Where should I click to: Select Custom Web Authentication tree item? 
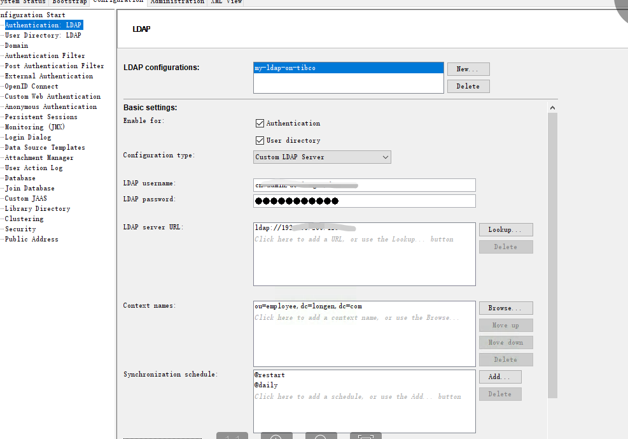[53, 97]
